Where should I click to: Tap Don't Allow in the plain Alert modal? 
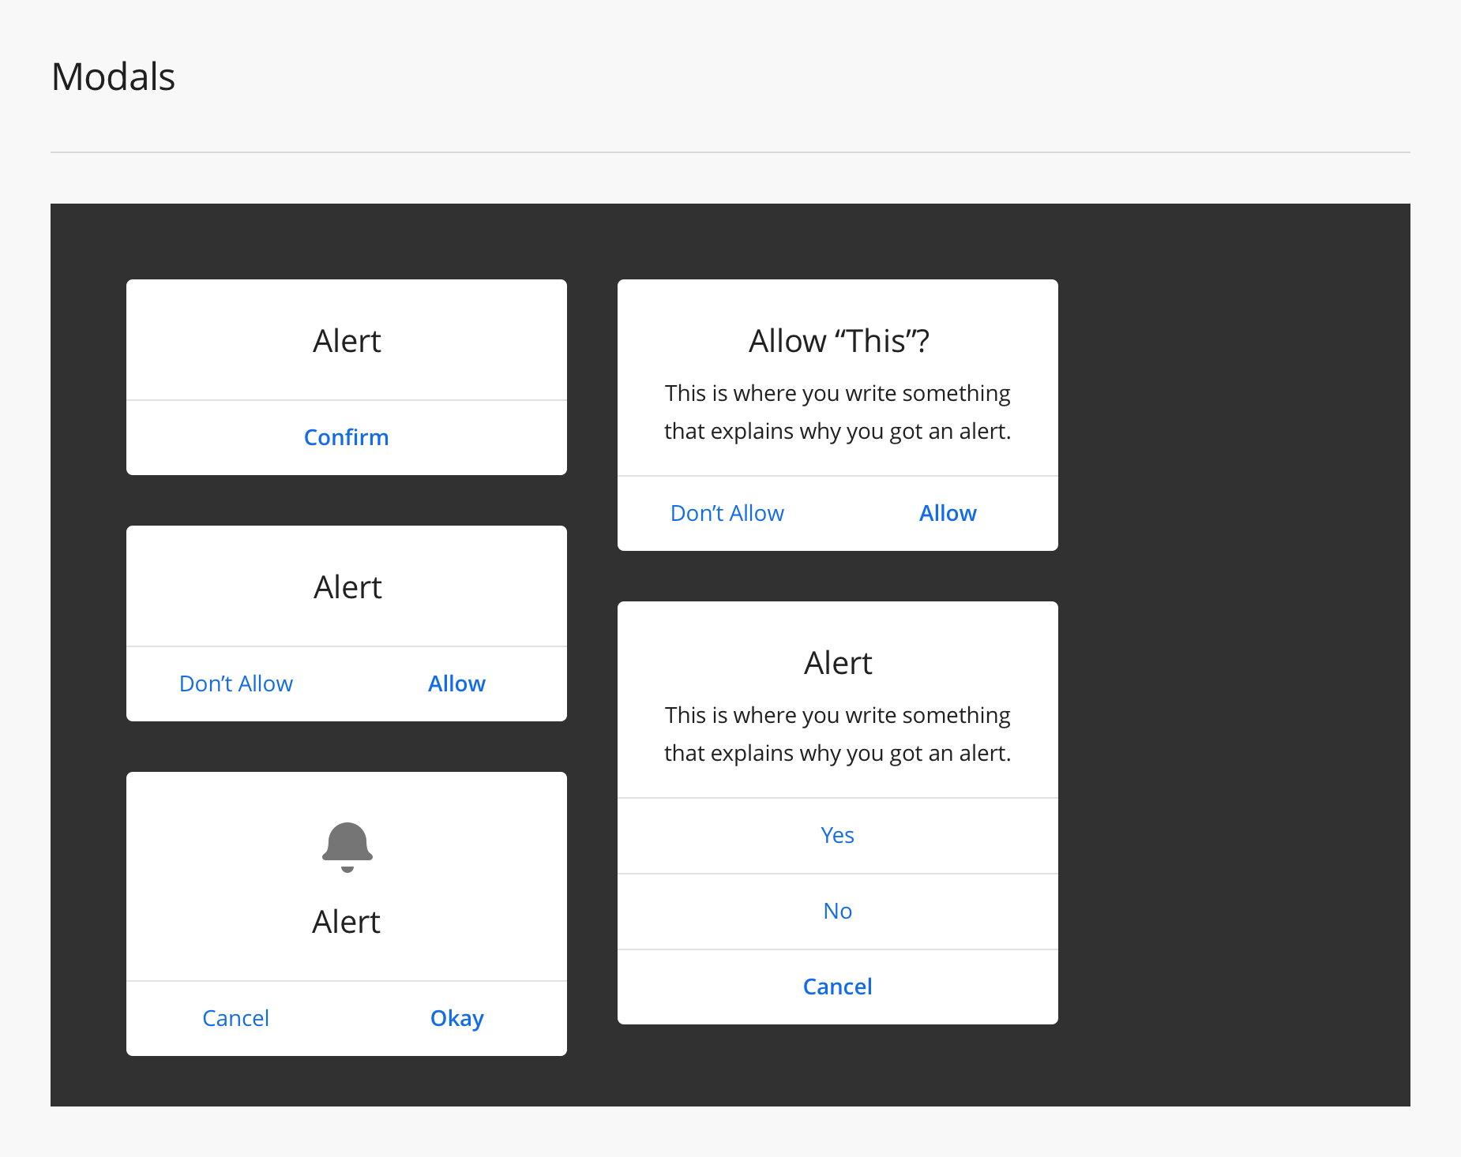(x=236, y=683)
